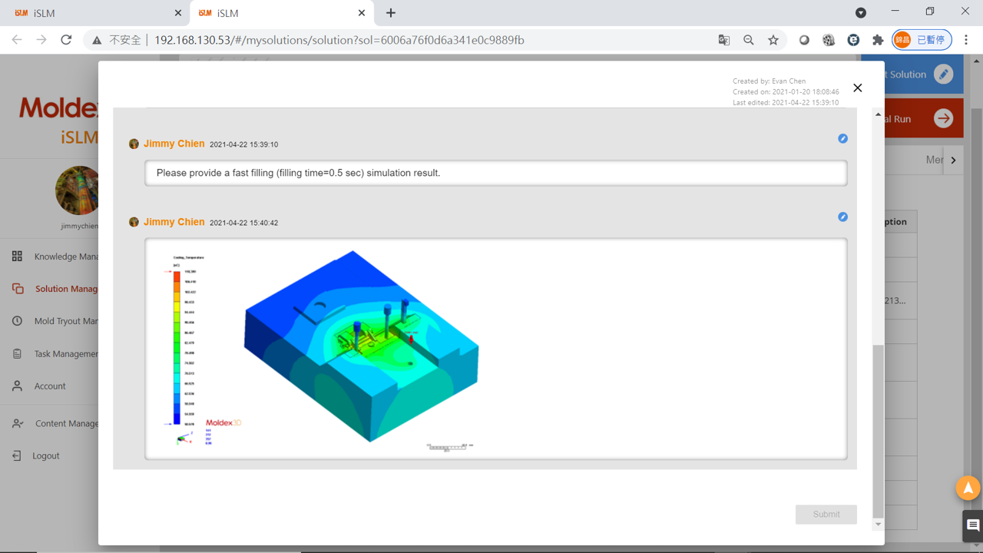Open a new browser tab
This screenshot has height=553, width=983.
pos(391,13)
